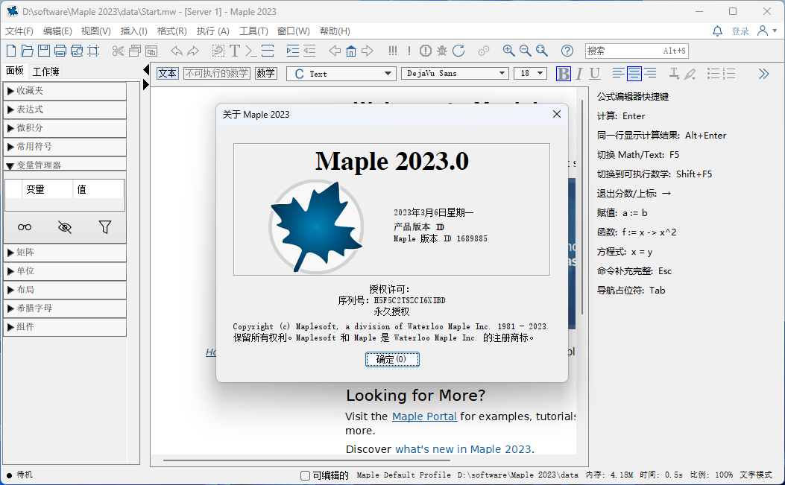Center-align the text
This screenshot has height=485, width=785.
tap(634, 74)
